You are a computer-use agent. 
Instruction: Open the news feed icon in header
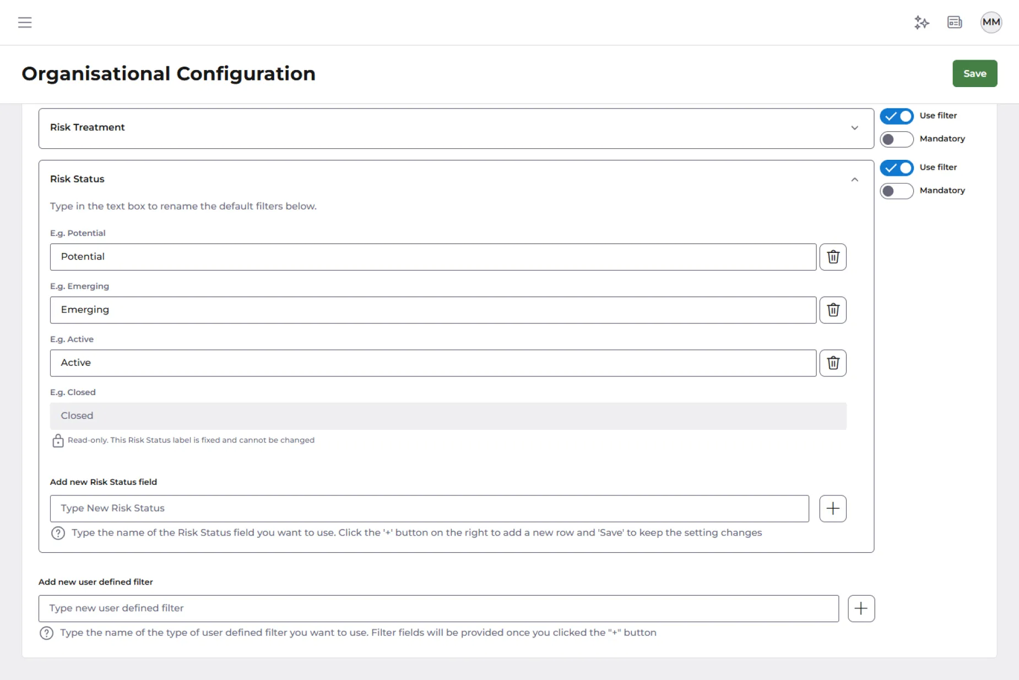pos(955,23)
